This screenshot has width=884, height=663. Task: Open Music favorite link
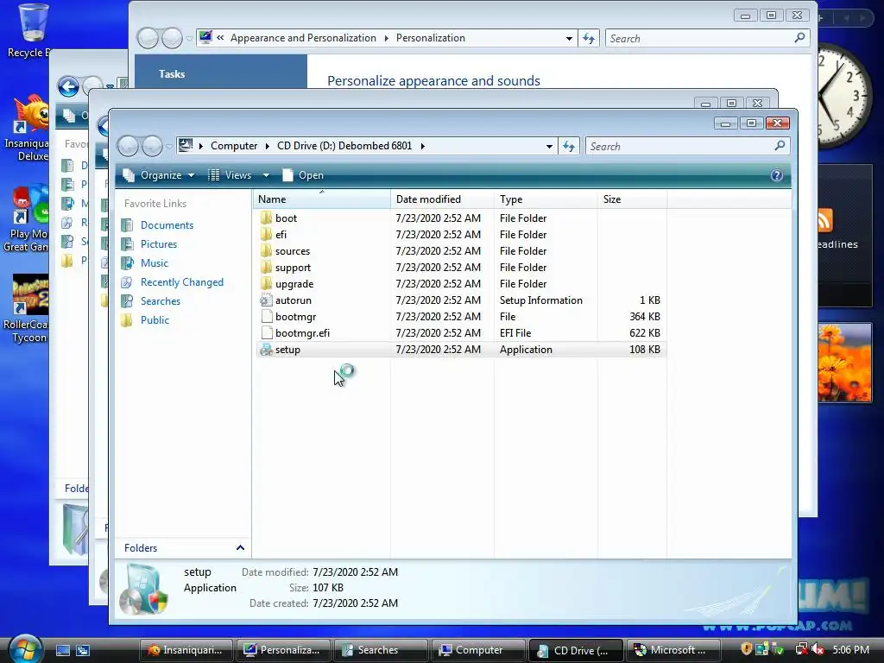coord(154,263)
